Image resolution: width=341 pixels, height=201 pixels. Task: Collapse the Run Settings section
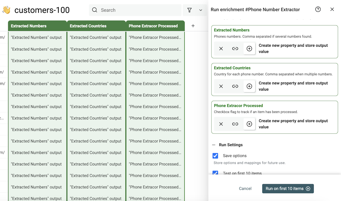[x=214, y=145]
